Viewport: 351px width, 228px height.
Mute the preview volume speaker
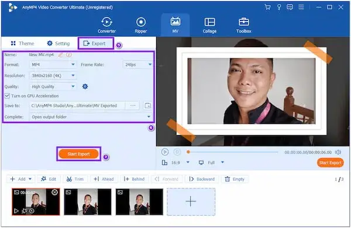(x=338, y=152)
